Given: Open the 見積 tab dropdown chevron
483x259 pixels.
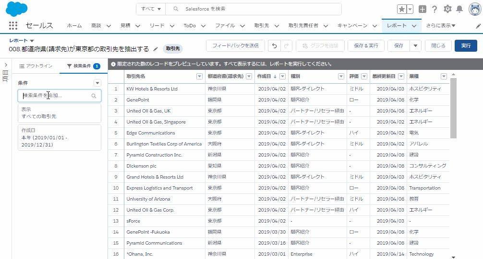Looking at the screenshot, I should click(x=138, y=26).
